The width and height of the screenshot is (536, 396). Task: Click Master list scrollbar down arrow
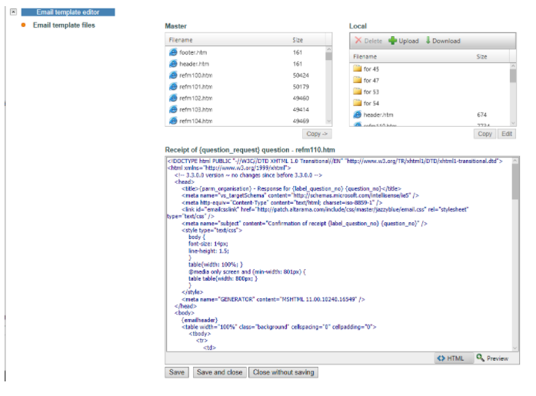click(329, 121)
